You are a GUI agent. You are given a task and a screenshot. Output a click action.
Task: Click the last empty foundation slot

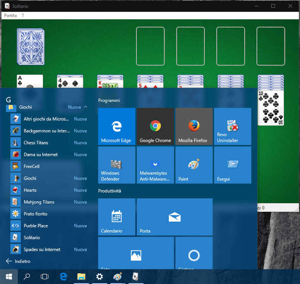[x=271, y=46]
